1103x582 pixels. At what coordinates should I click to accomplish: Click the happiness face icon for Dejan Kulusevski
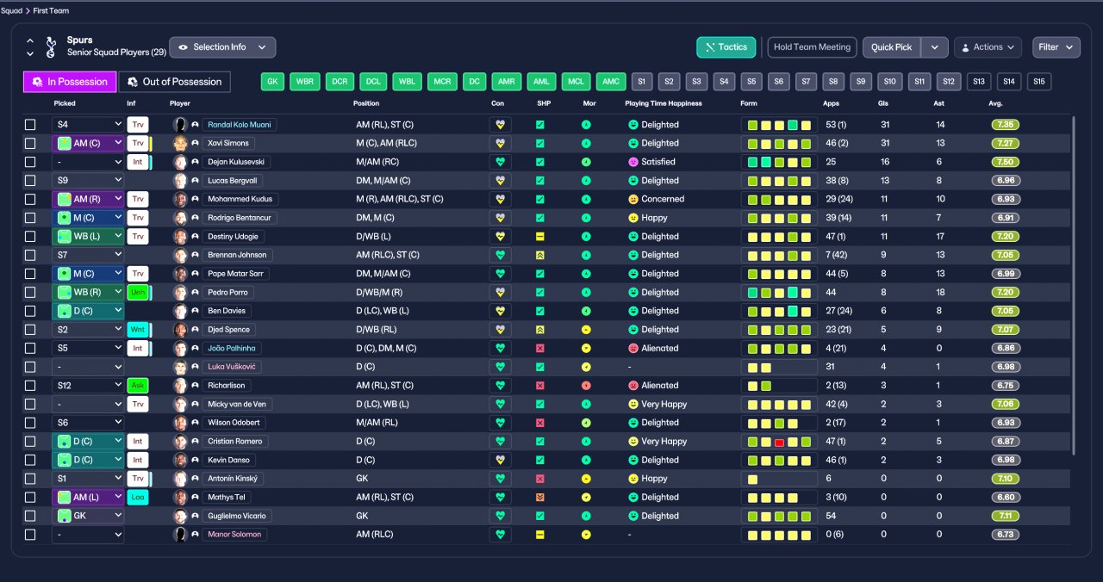pos(633,162)
